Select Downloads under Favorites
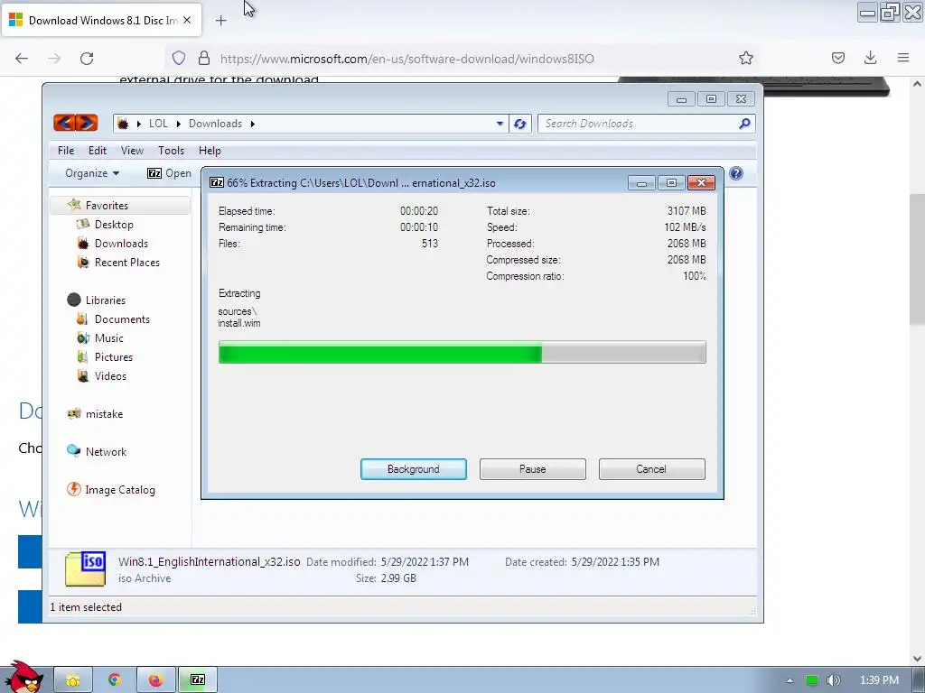The width and height of the screenshot is (925, 693). click(121, 244)
